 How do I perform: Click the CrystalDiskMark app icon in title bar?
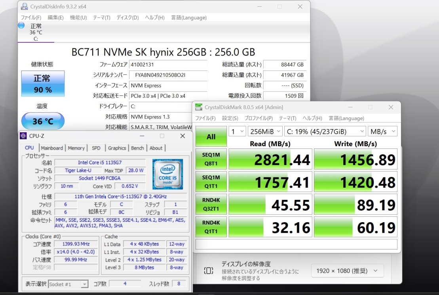[x=199, y=107]
